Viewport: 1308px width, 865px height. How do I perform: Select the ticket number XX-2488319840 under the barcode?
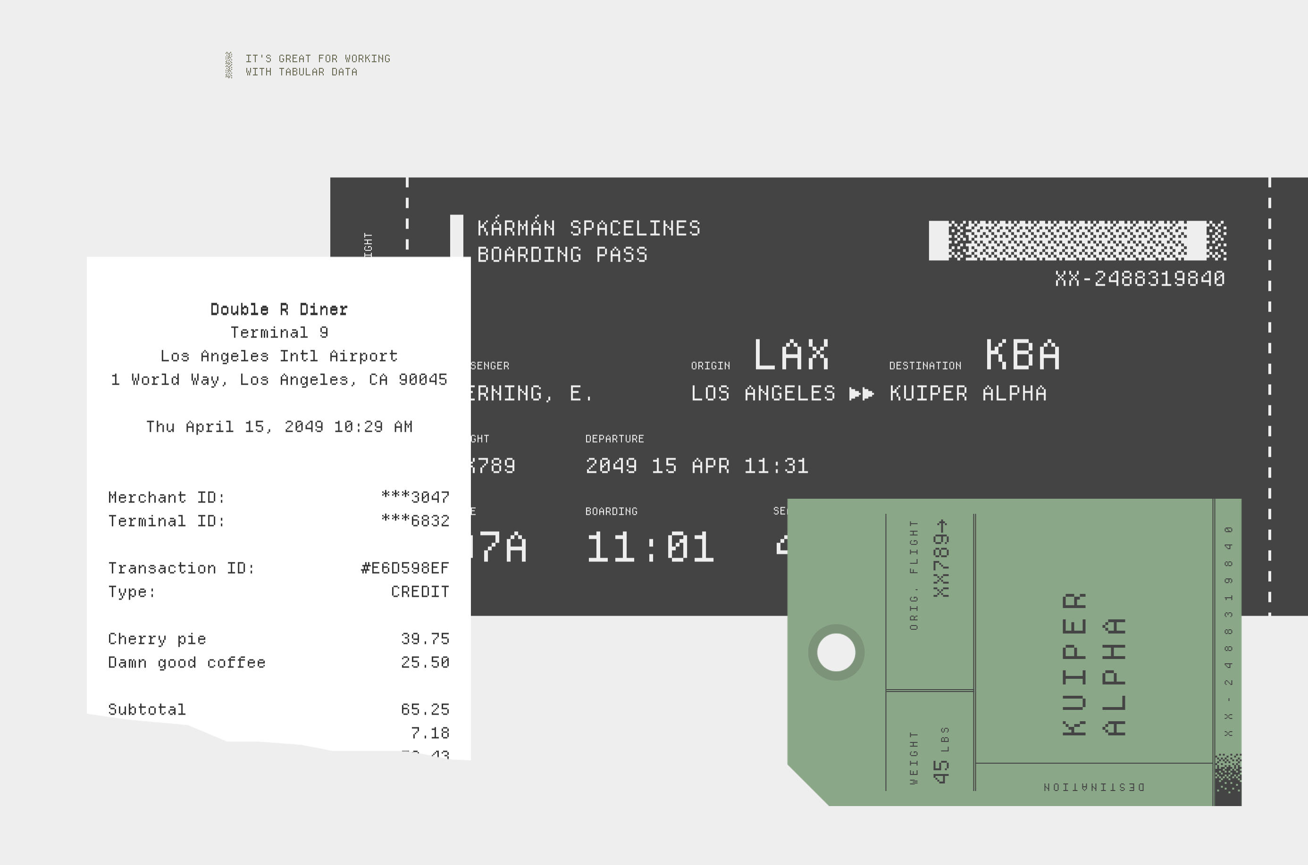tap(1140, 279)
